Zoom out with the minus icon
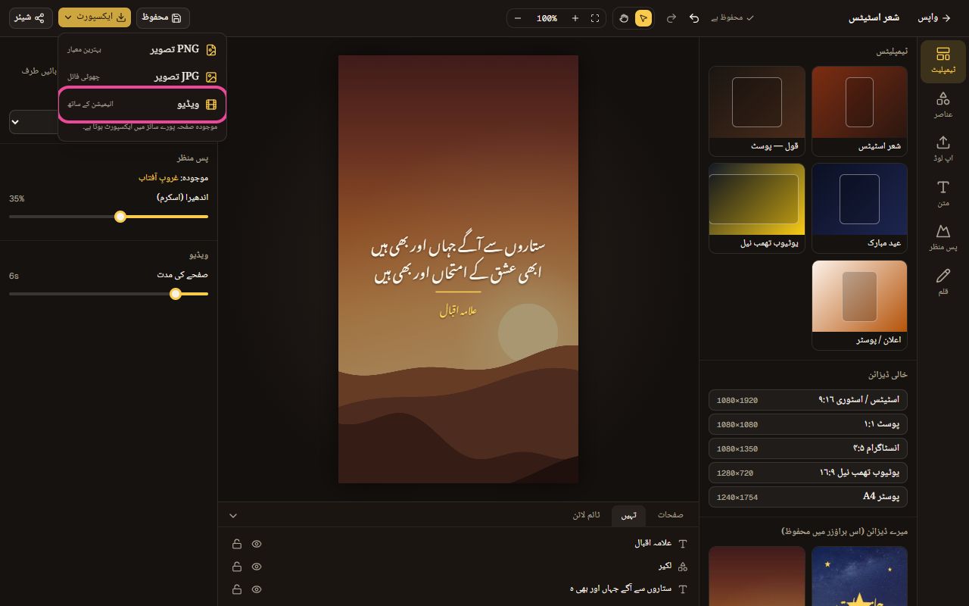This screenshot has height=606, width=969. coord(518,18)
